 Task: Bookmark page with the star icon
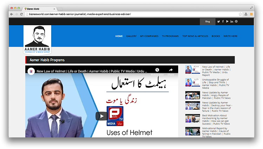240,14
